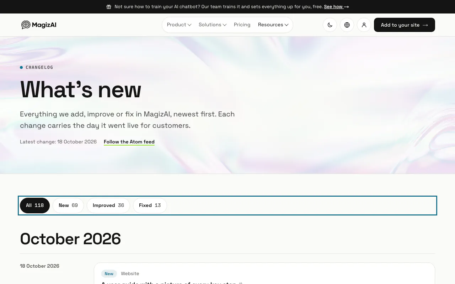Click the '18 October 2026' entry date
Viewport: 455px width, 284px height.
[39, 266]
